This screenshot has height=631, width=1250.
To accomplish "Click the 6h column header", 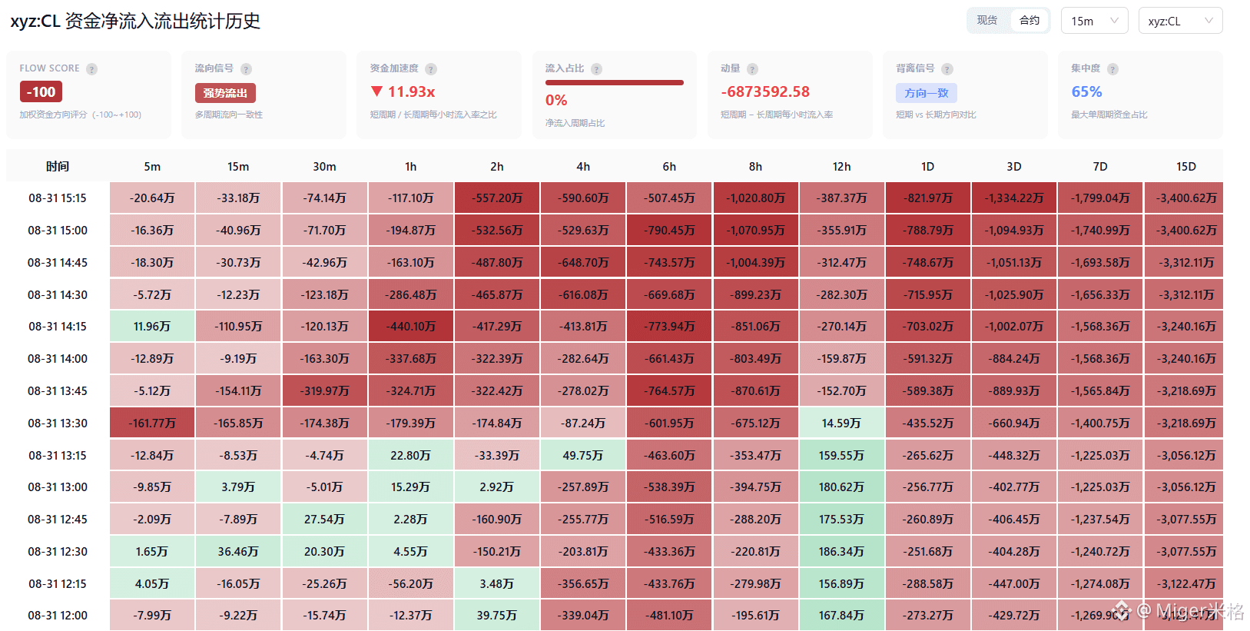I will click(669, 166).
